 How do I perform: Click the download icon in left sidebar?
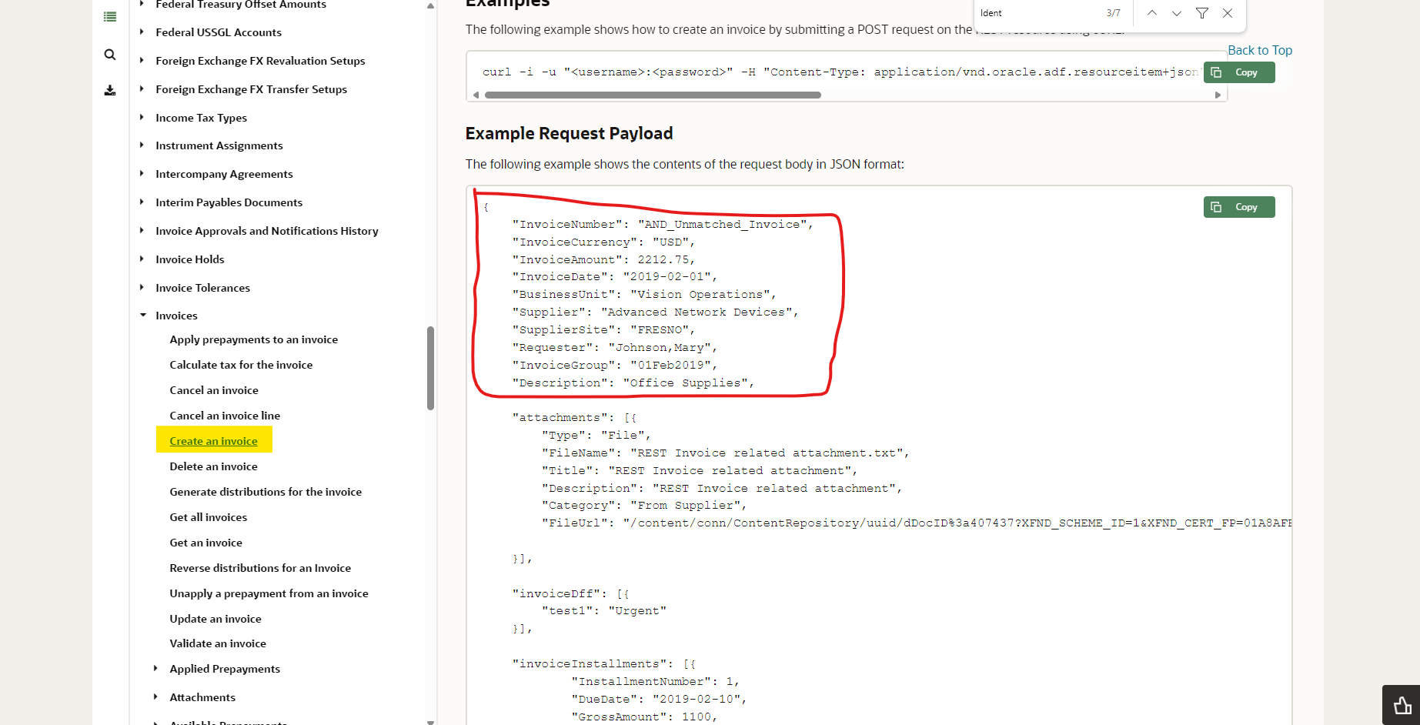pyautogui.click(x=110, y=90)
